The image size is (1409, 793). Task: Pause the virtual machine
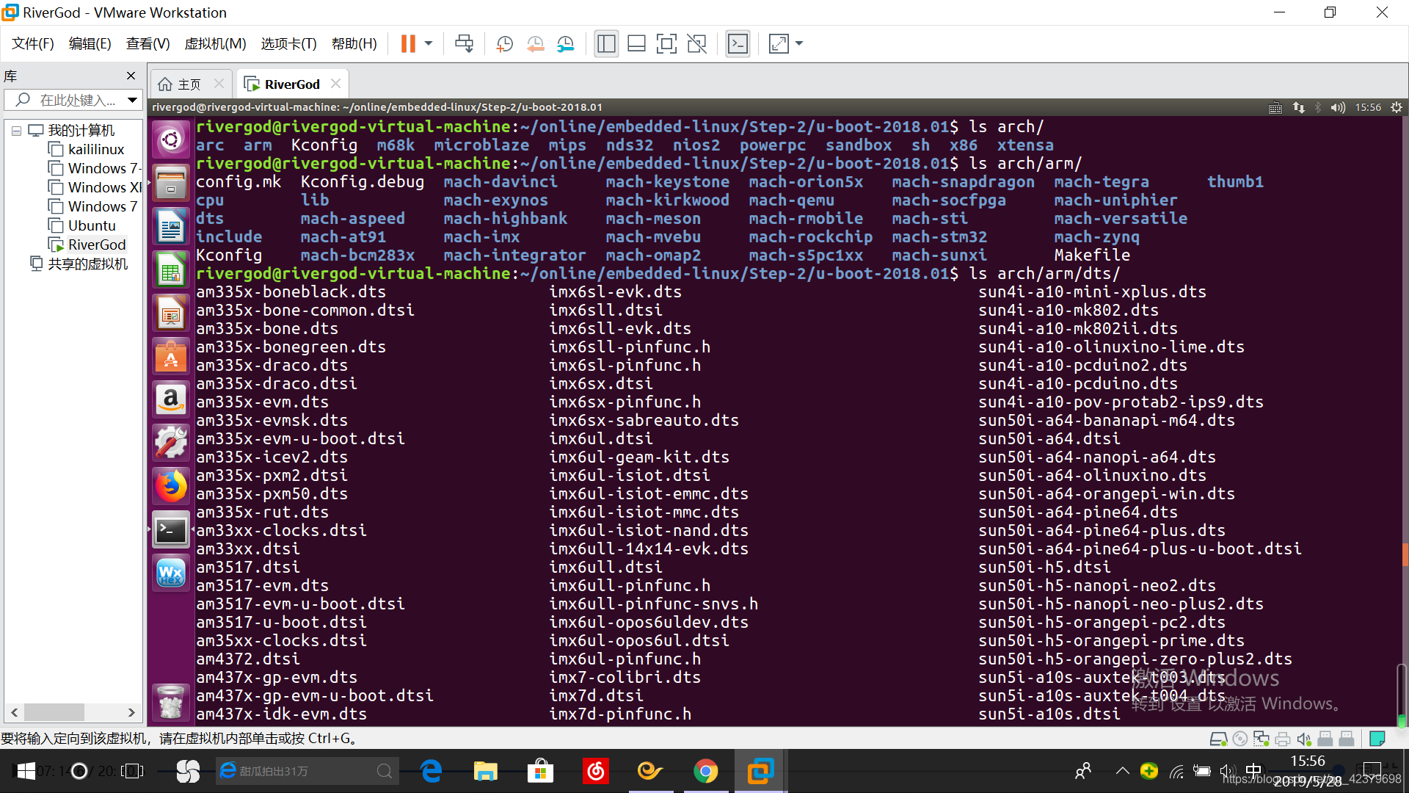click(x=408, y=44)
